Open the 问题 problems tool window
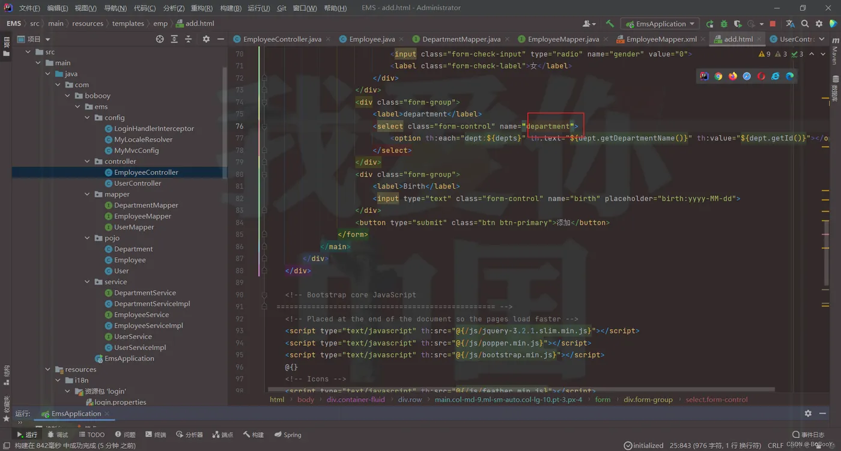 click(x=125, y=434)
